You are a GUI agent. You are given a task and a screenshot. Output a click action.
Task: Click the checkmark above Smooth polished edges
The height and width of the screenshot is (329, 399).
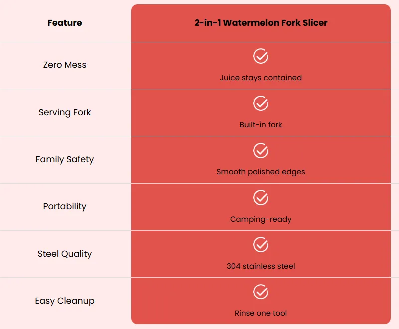[261, 150]
